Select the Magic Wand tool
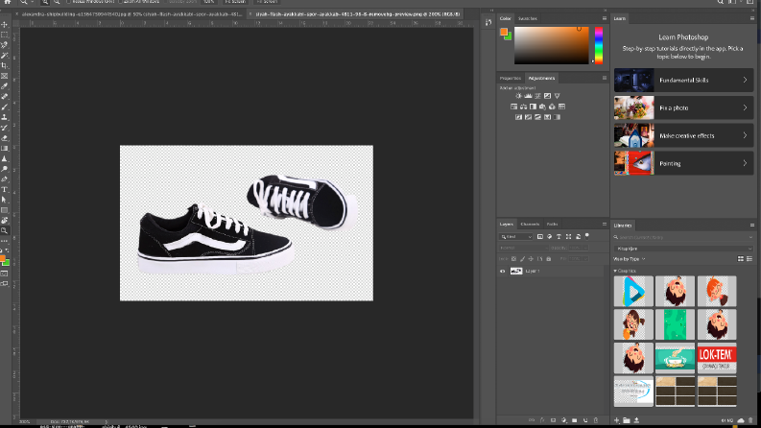 [5, 56]
